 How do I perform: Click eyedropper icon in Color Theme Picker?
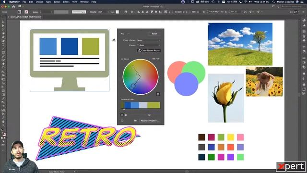pos(139,50)
